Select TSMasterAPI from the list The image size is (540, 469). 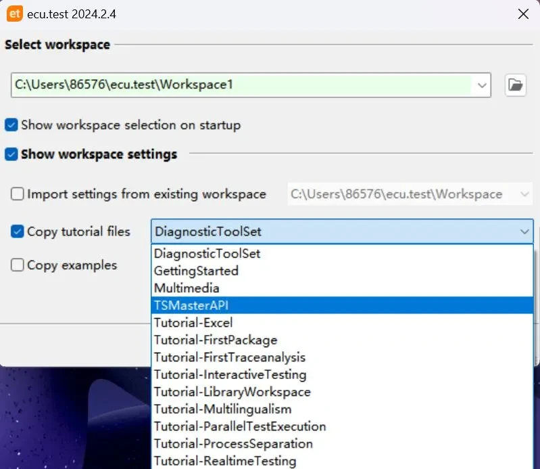click(x=191, y=305)
